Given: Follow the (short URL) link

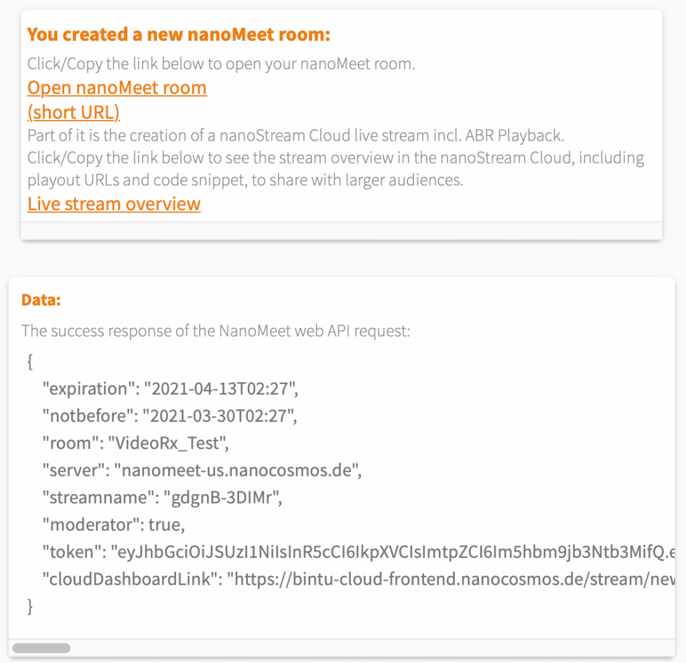Looking at the screenshot, I should point(74,112).
